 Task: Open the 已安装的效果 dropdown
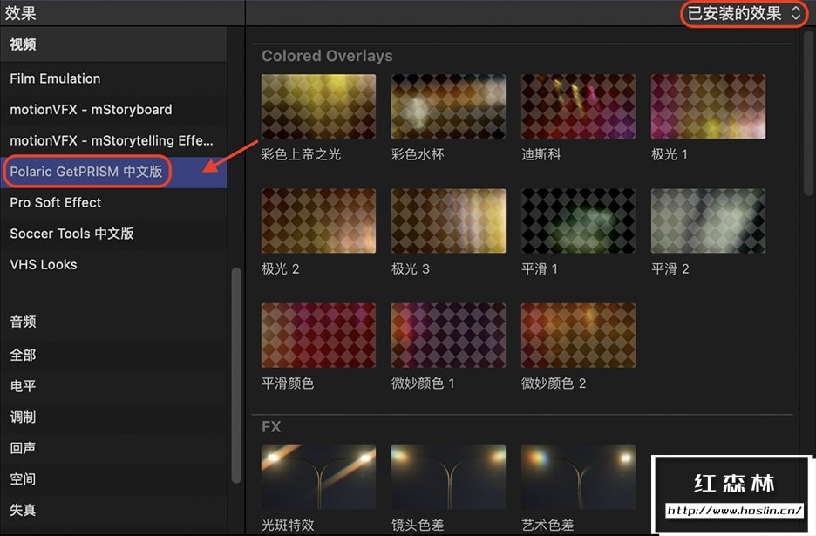tap(745, 14)
